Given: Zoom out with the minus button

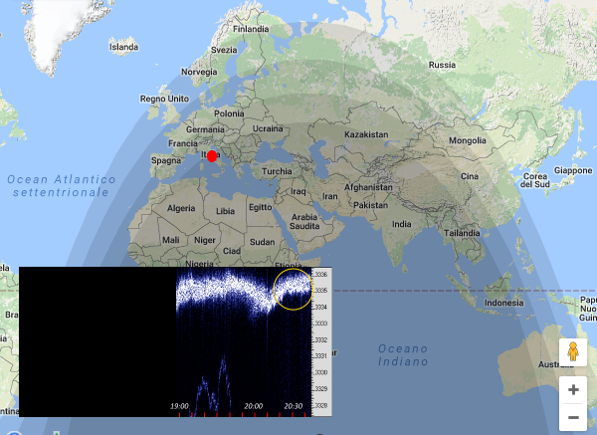Looking at the screenshot, I should coord(573,418).
